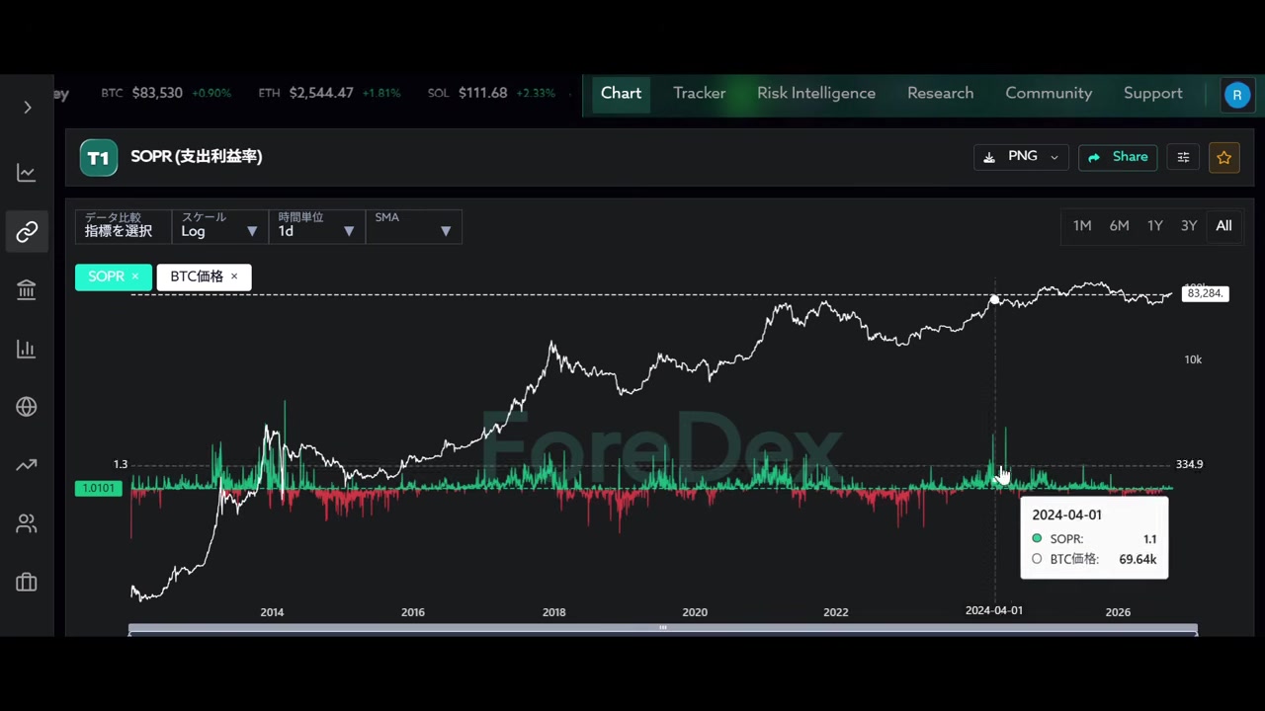Open the bar chart sidebar icon
The height and width of the screenshot is (711, 1265).
click(x=27, y=349)
